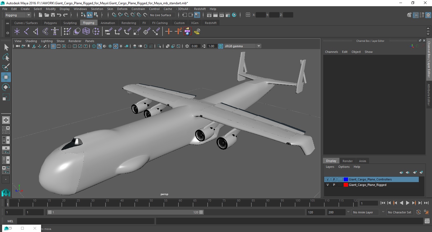The image size is (432, 232).
Task: Toggle wireframe shading in viewport
Action: click(x=94, y=46)
